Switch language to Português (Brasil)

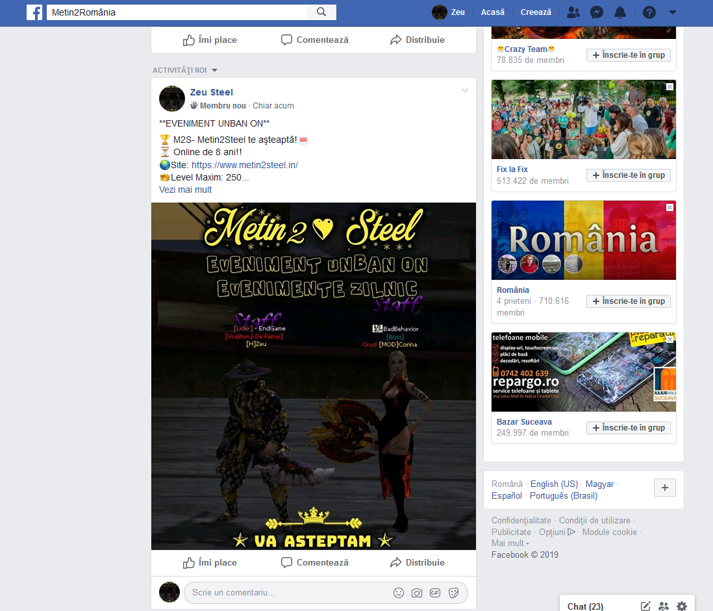[x=564, y=495]
